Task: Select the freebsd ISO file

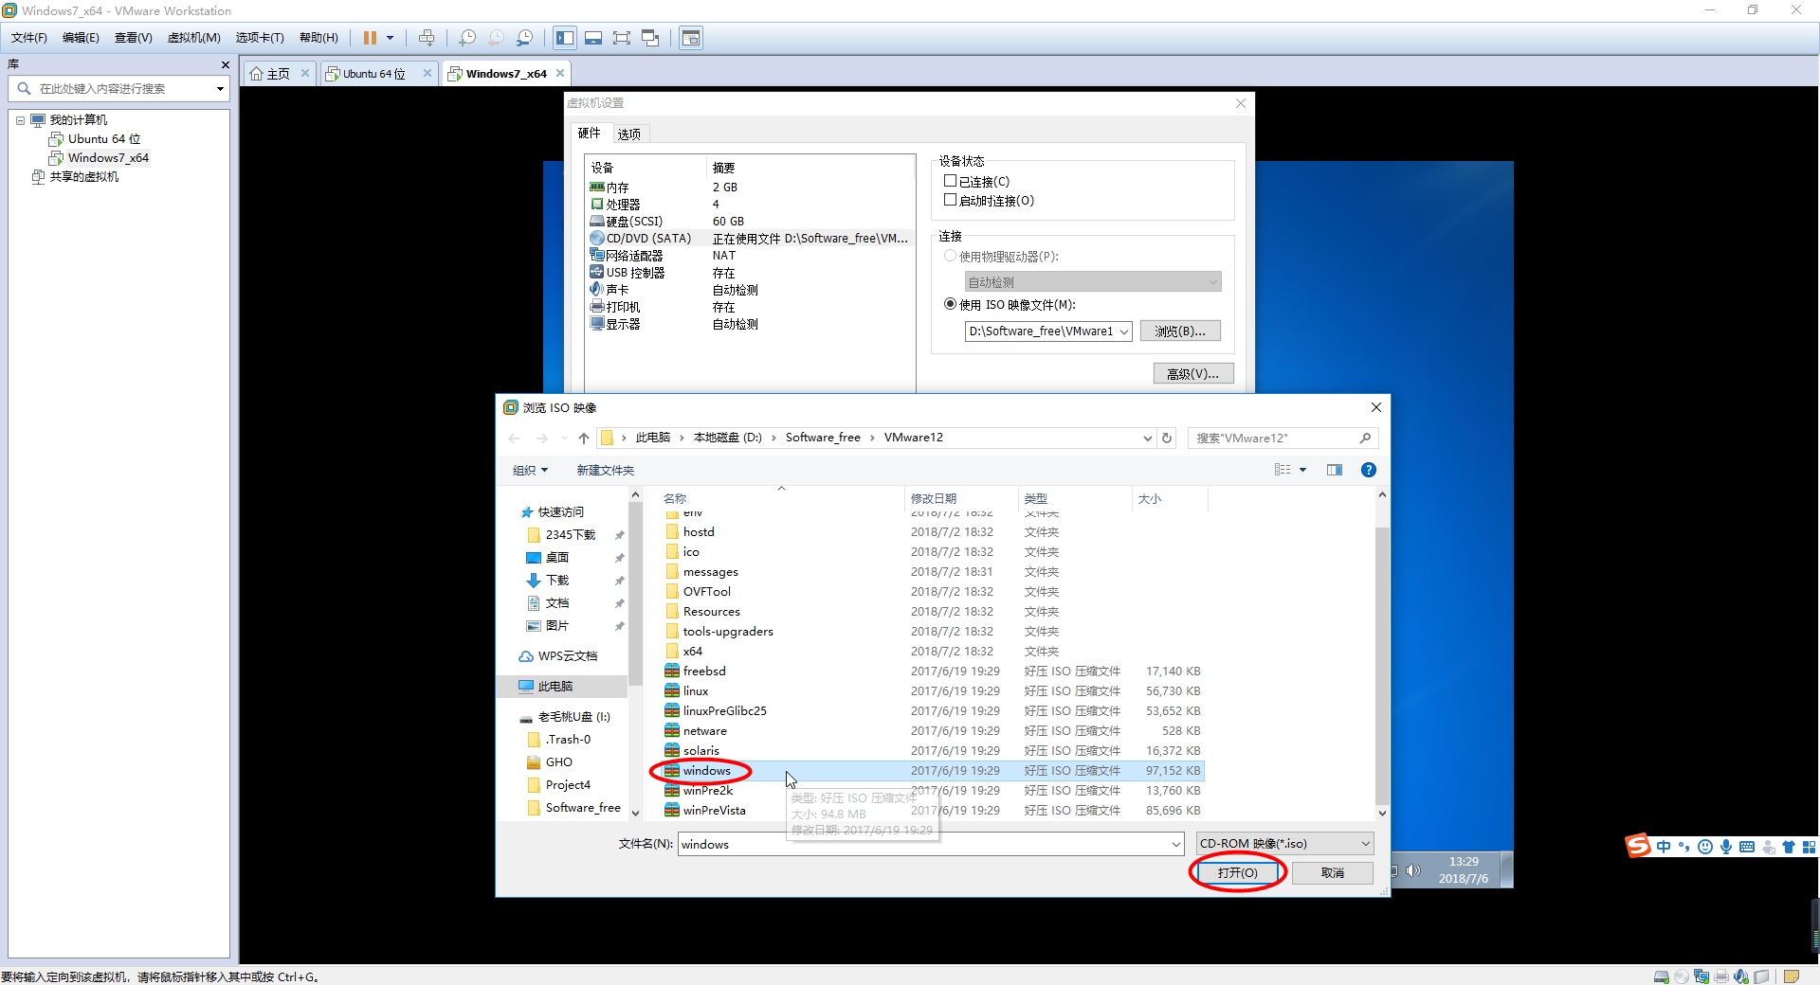Action: coord(704,672)
